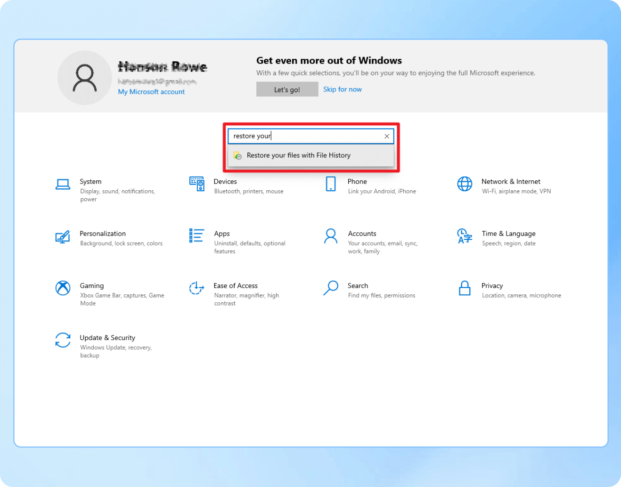Open the Privacy padlock icon
Image resolution: width=621 pixels, height=487 pixels.
[x=465, y=288]
